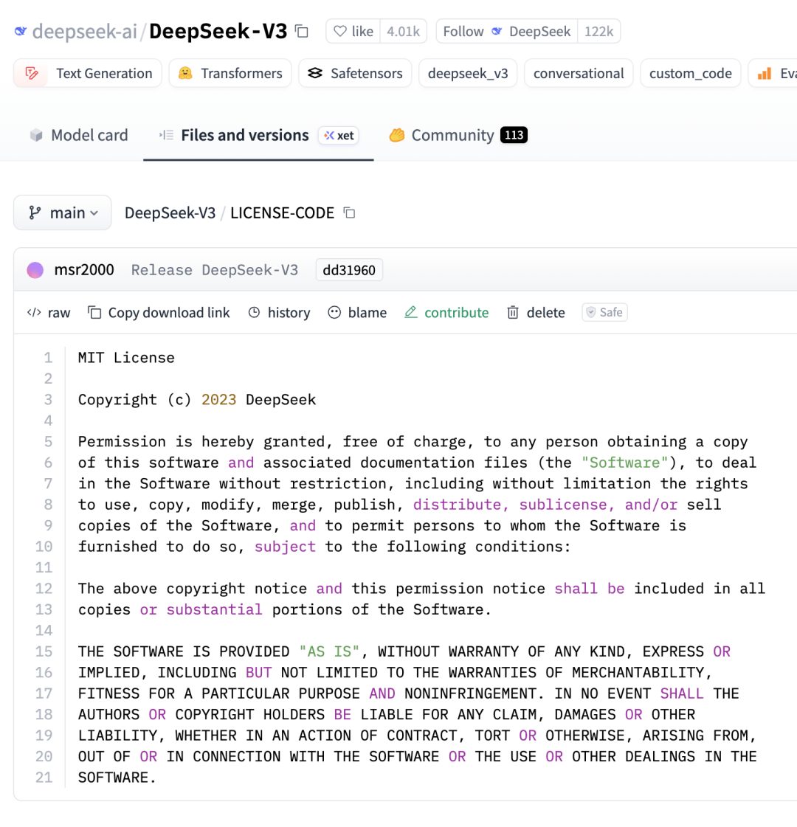This screenshot has width=797, height=827.
Task: Click the git branch icon beside main
Action: coord(35,212)
